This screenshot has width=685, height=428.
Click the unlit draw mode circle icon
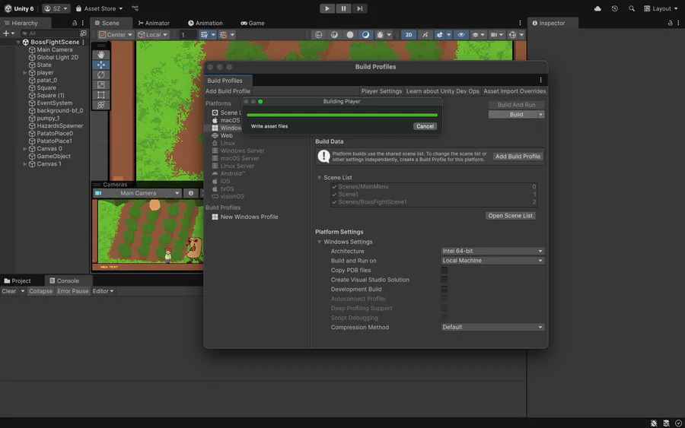(x=350, y=34)
